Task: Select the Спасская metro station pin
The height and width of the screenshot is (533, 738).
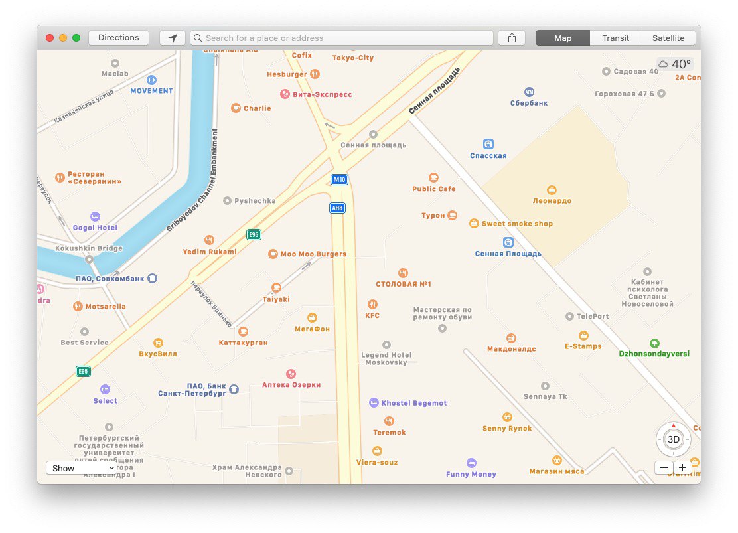Action: [488, 144]
